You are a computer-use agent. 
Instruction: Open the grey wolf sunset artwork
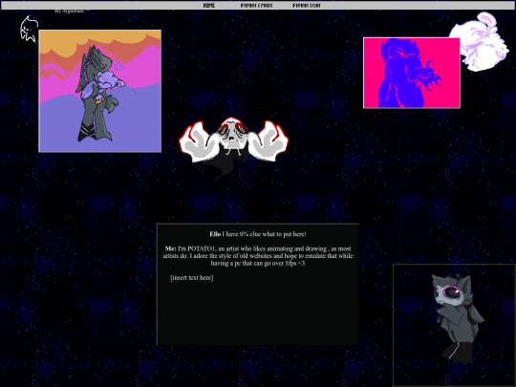(100, 91)
